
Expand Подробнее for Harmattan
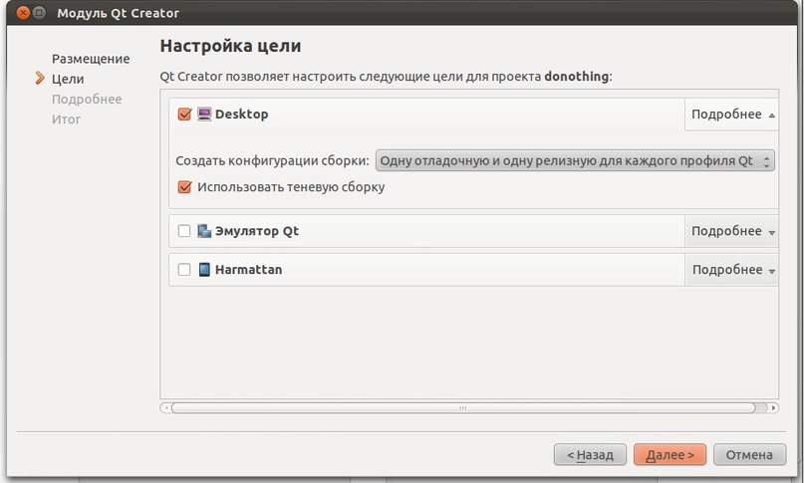tap(732, 270)
